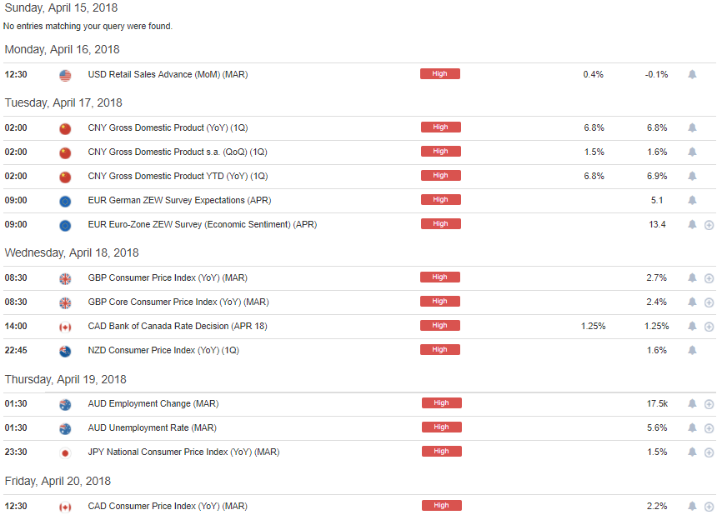Click New Zealand flag for Consumer Price Index
Screen dimensions: 727x525
[x=65, y=351]
